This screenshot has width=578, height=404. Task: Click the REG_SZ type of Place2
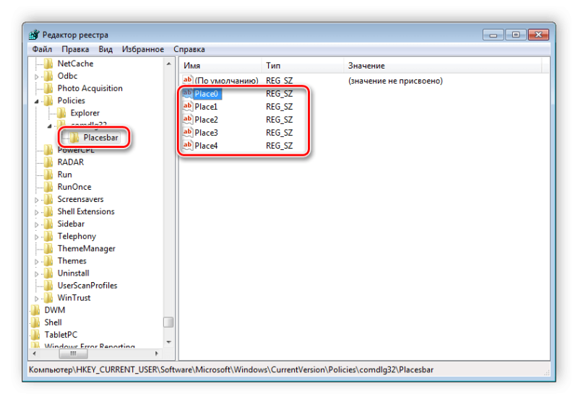click(x=280, y=120)
